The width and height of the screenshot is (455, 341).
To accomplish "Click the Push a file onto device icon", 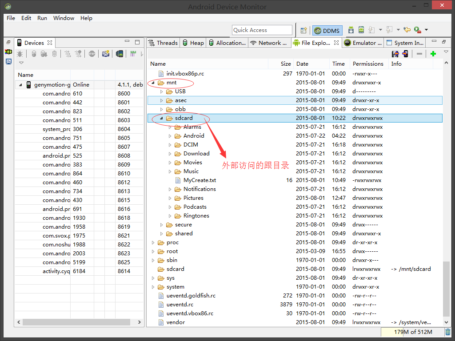I will [405, 54].
